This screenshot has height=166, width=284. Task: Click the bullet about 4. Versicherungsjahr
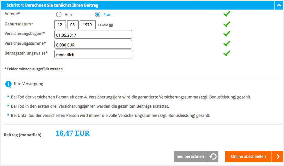[131, 97]
